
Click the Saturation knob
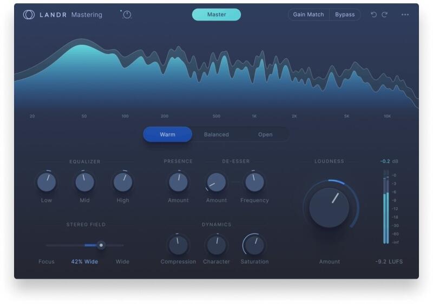pyautogui.click(x=254, y=245)
